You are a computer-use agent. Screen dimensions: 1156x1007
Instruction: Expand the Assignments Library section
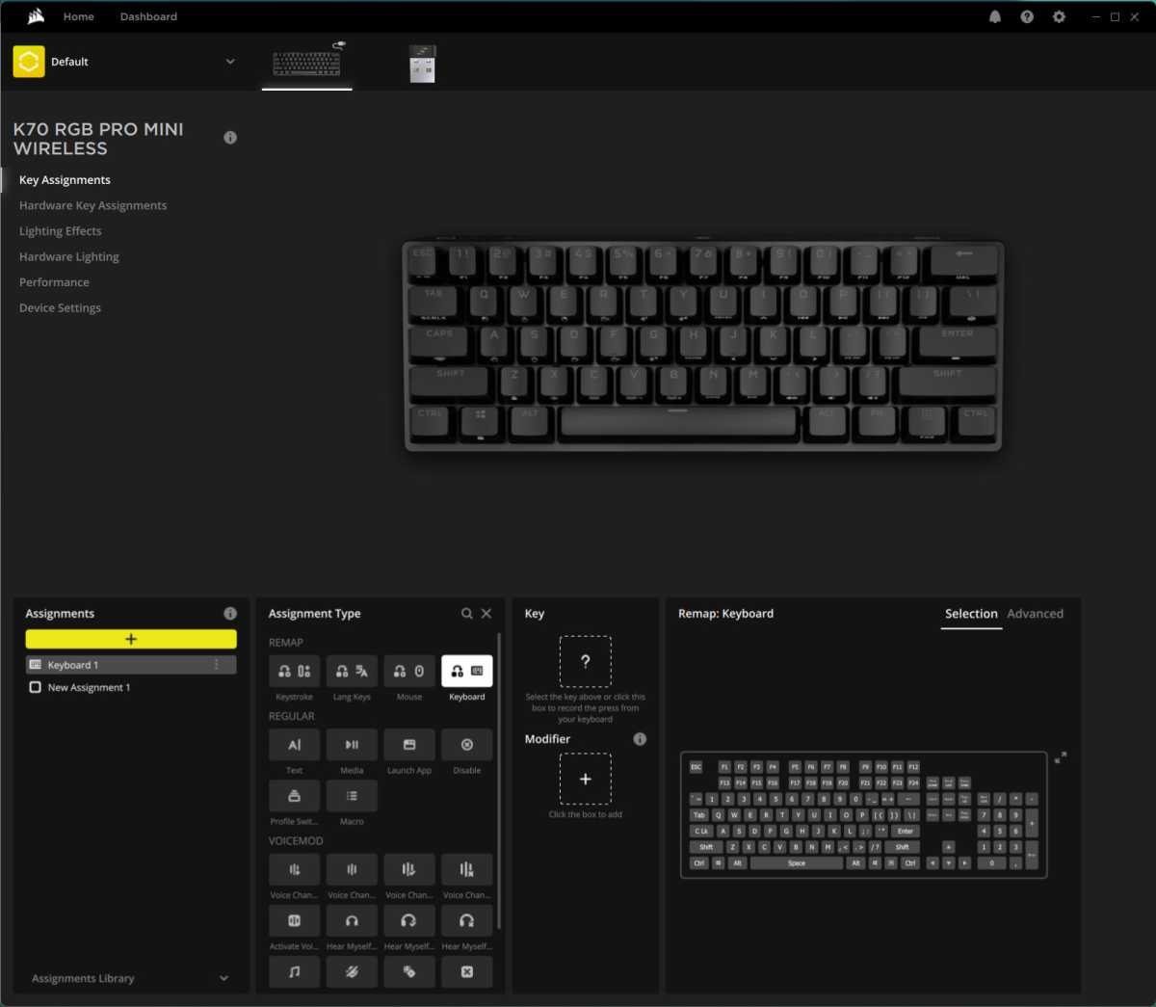(223, 978)
